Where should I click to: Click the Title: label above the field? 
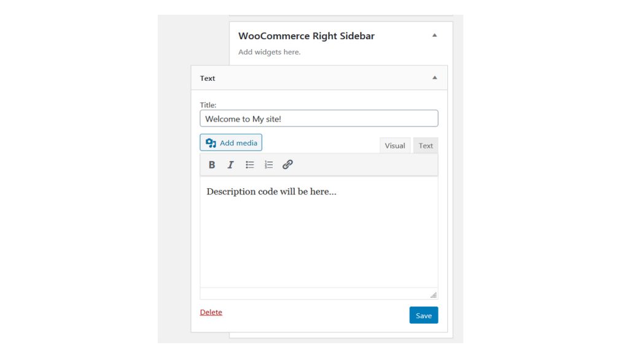coord(208,105)
